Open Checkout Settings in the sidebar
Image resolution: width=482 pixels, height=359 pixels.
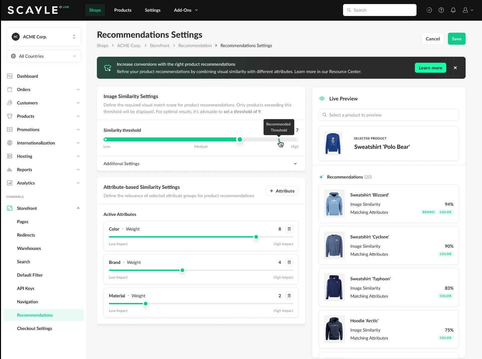point(34,328)
